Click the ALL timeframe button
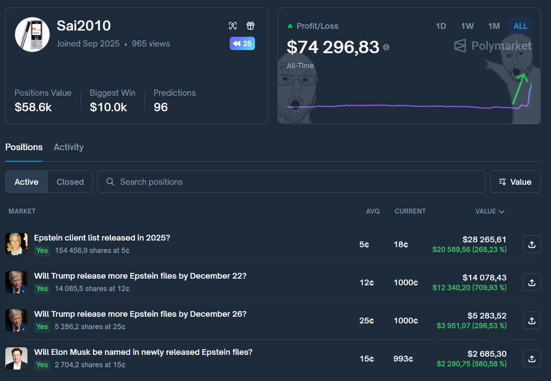551x381 pixels. [520, 26]
